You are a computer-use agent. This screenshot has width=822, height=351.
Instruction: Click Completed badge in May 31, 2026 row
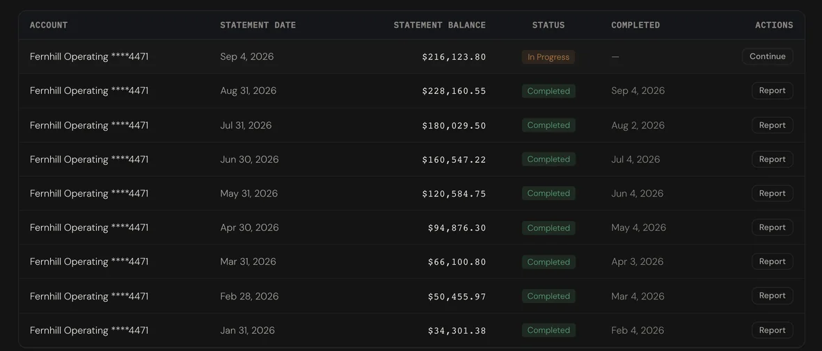tap(548, 193)
